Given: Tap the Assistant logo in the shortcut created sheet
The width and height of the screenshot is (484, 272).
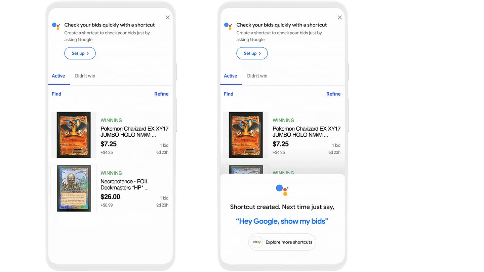Looking at the screenshot, I should coord(282,190).
